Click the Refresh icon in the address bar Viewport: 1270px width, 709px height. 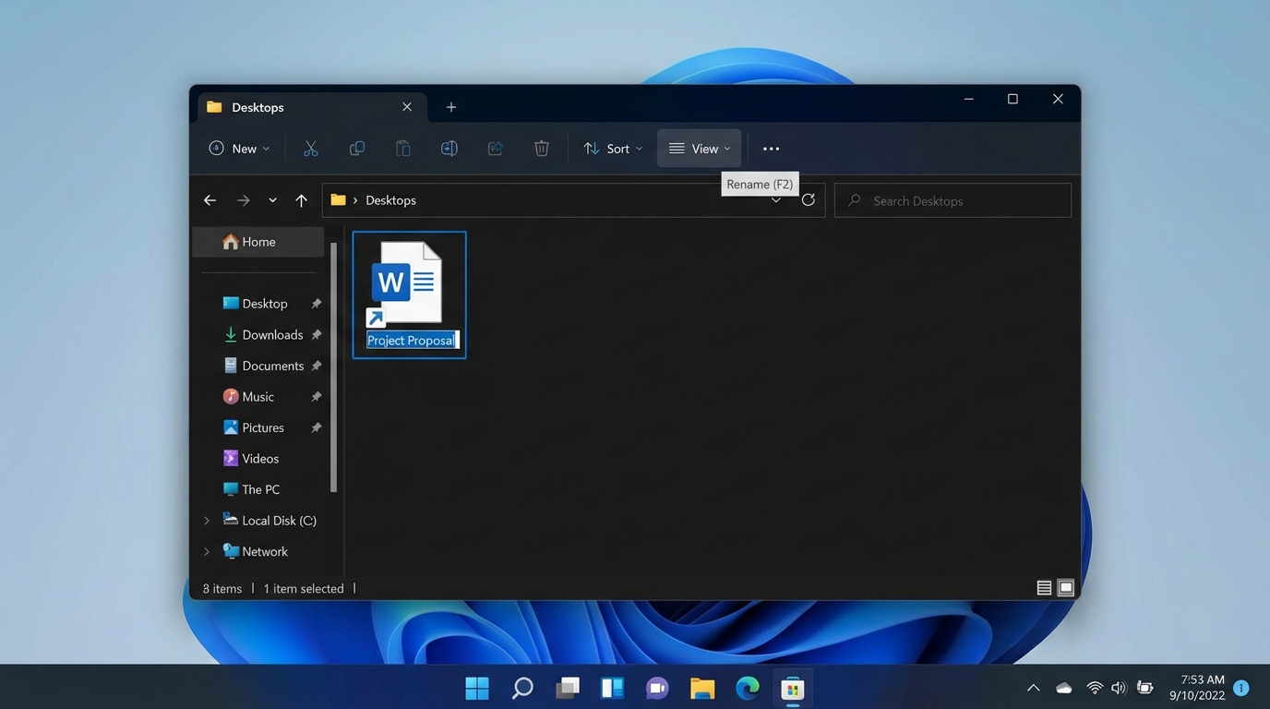click(809, 199)
